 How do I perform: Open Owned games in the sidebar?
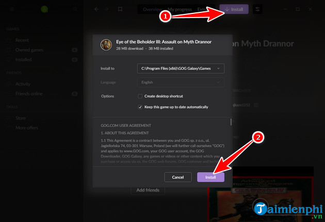coord(29,50)
